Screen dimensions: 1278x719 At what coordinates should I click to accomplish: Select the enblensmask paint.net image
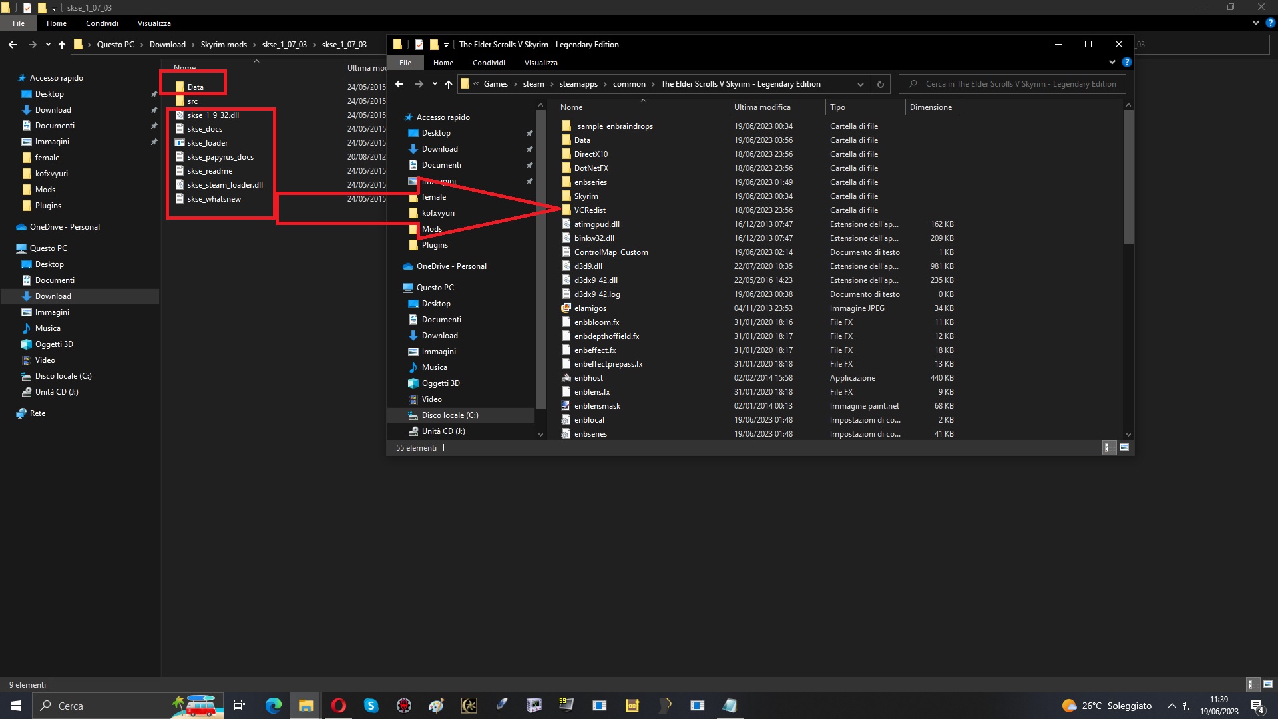click(x=597, y=406)
